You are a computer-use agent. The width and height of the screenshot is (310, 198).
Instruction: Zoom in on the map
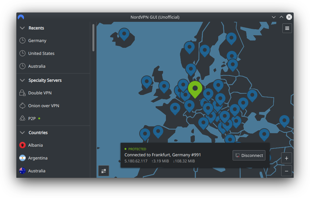click(286, 158)
